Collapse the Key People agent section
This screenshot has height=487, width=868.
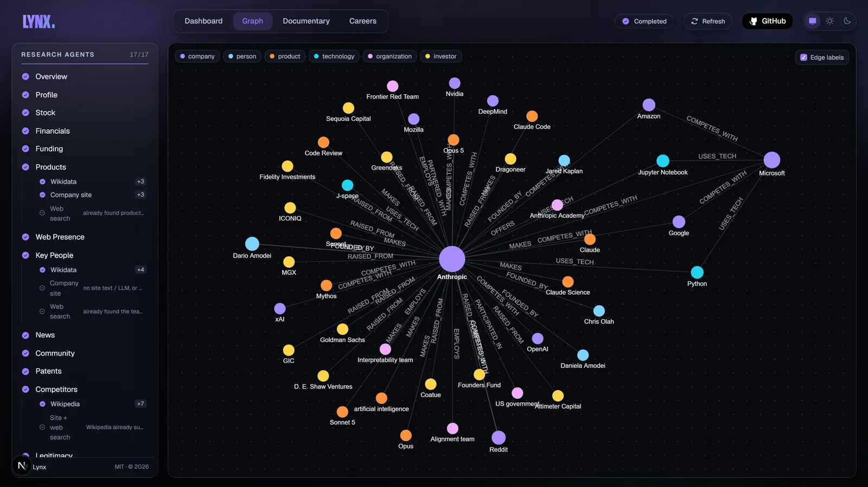[85, 255]
